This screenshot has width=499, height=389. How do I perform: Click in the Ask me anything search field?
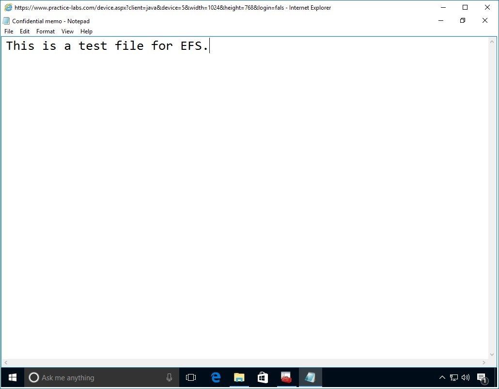(97, 377)
